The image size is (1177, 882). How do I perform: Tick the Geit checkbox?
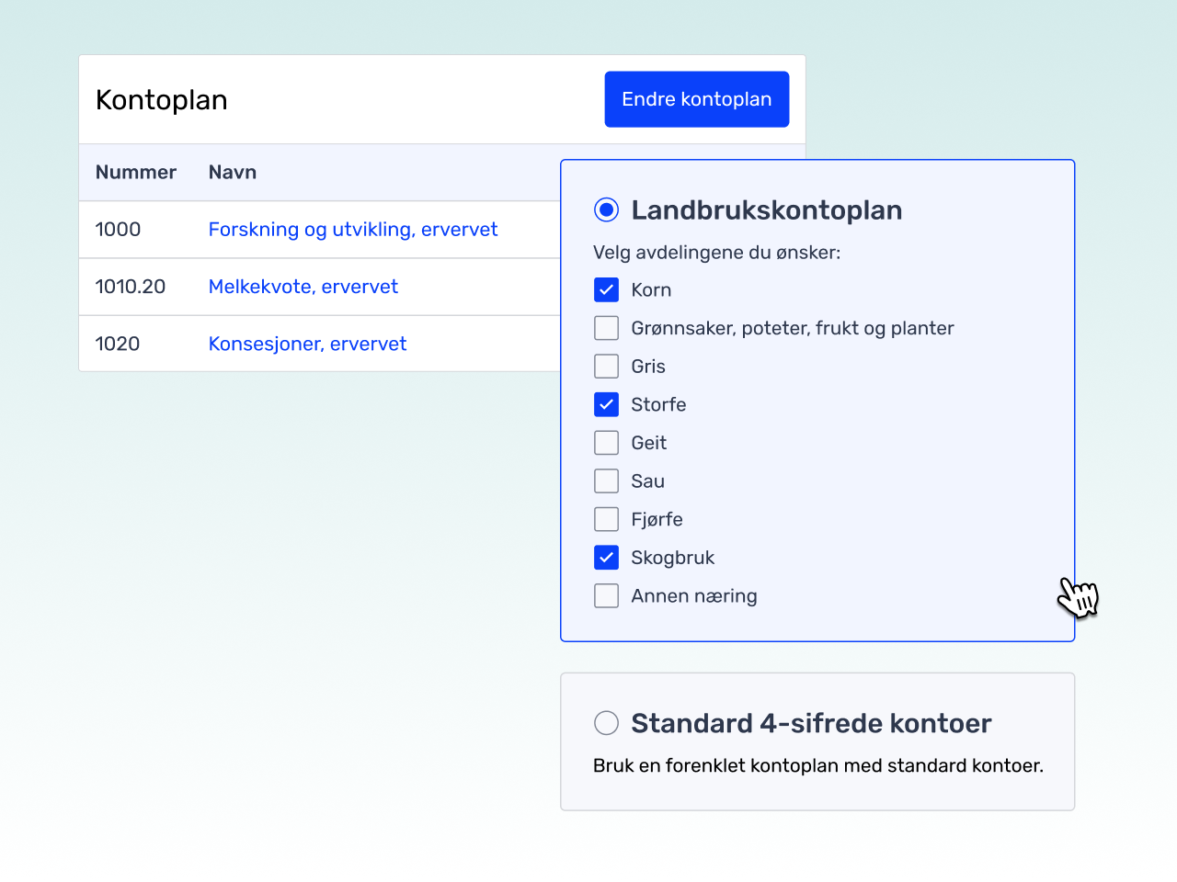click(x=606, y=443)
